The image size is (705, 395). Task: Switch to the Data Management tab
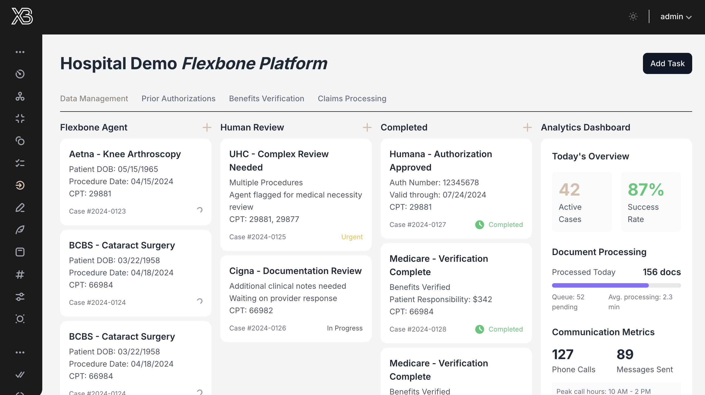(x=94, y=98)
